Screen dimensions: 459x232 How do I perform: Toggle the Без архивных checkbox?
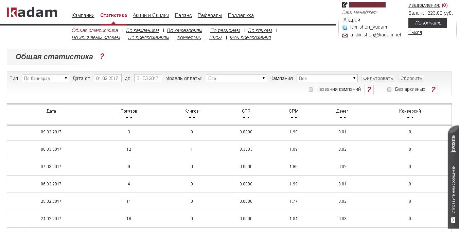point(389,89)
